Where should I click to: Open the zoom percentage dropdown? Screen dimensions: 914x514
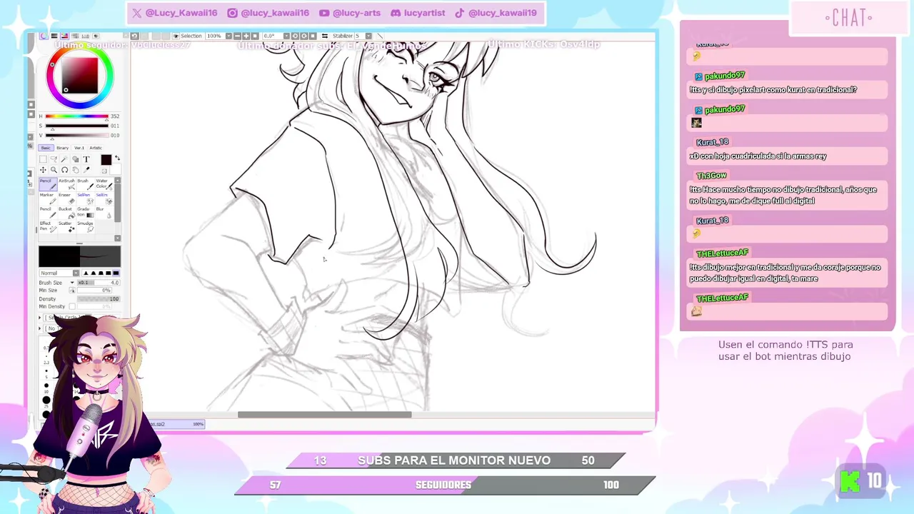click(x=228, y=36)
